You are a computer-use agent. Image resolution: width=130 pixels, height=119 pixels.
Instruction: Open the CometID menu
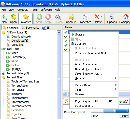point(23,10)
